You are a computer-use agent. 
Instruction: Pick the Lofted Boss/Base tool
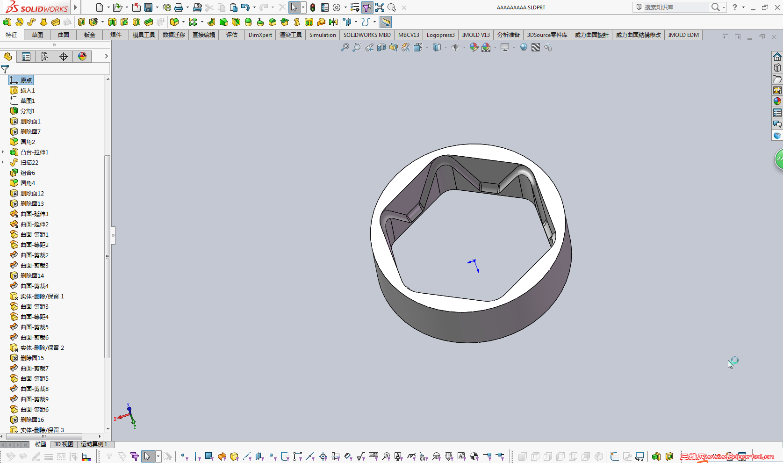click(x=43, y=22)
